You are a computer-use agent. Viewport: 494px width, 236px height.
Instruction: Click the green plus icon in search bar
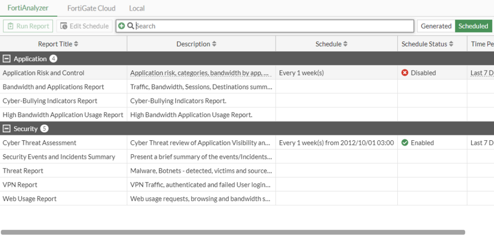[x=121, y=26]
